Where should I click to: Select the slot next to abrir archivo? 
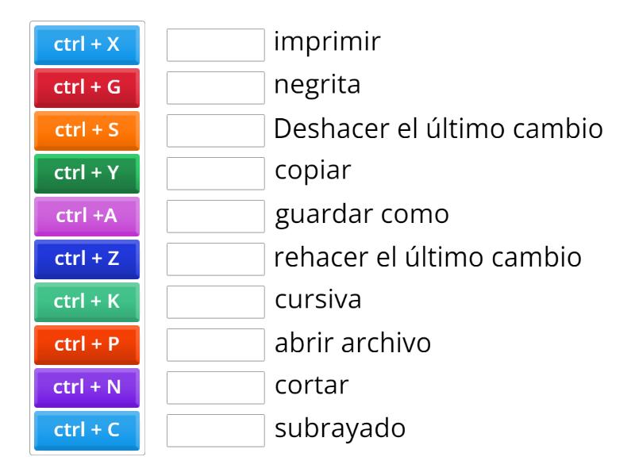[x=215, y=345]
